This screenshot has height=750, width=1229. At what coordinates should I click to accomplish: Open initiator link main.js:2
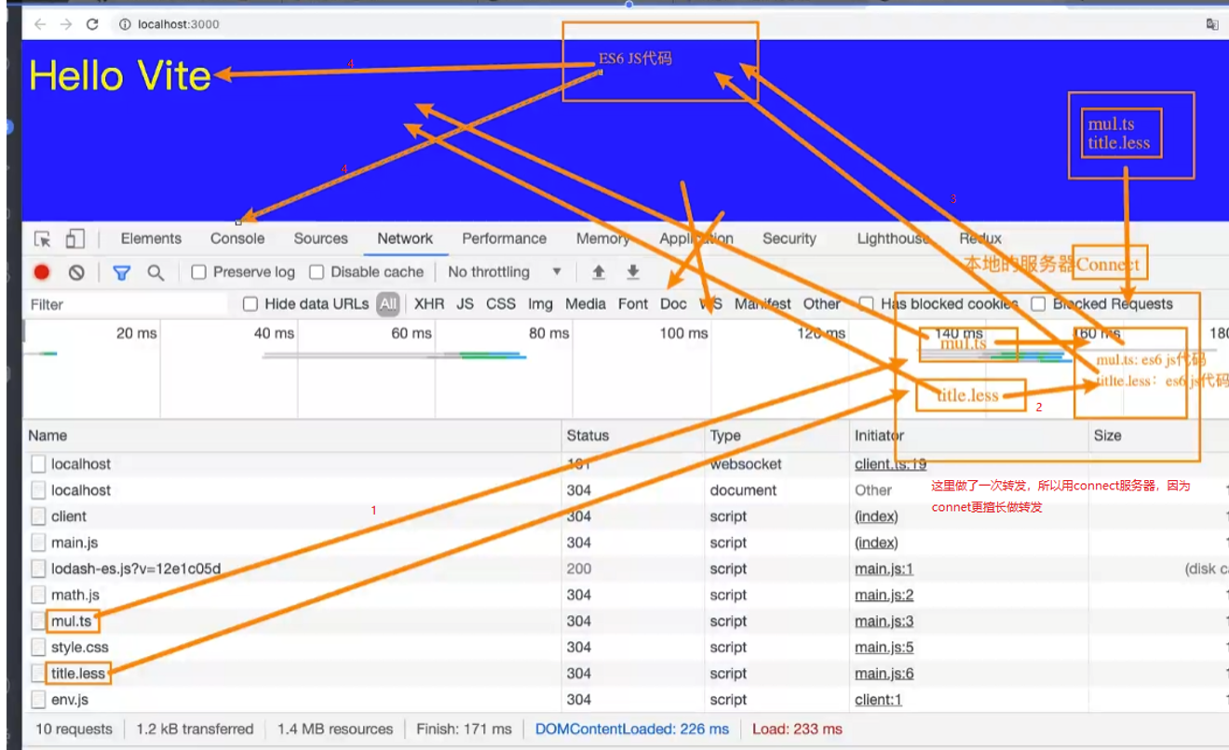pyautogui.click(x=884, y=595)
